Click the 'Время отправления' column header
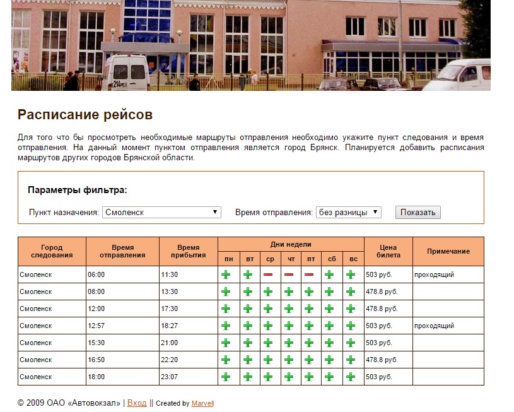This screenshot has height=412, width=514. pyautogui.click(x=122, y=251)
